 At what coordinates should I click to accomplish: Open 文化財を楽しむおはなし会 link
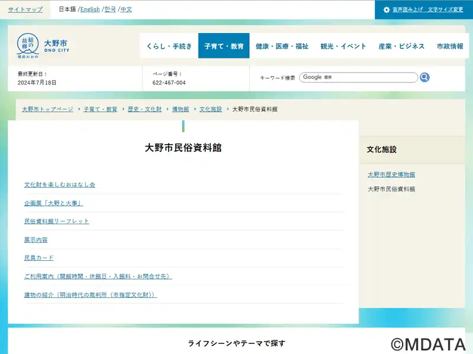[x=60, y=185]
